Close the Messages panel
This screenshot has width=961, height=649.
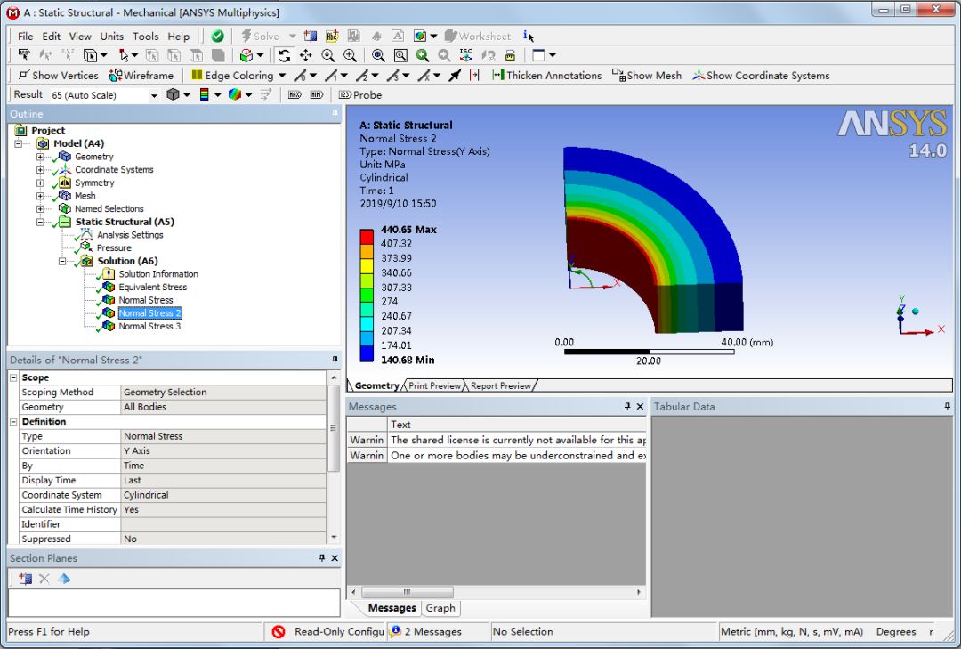pos(640,406)
